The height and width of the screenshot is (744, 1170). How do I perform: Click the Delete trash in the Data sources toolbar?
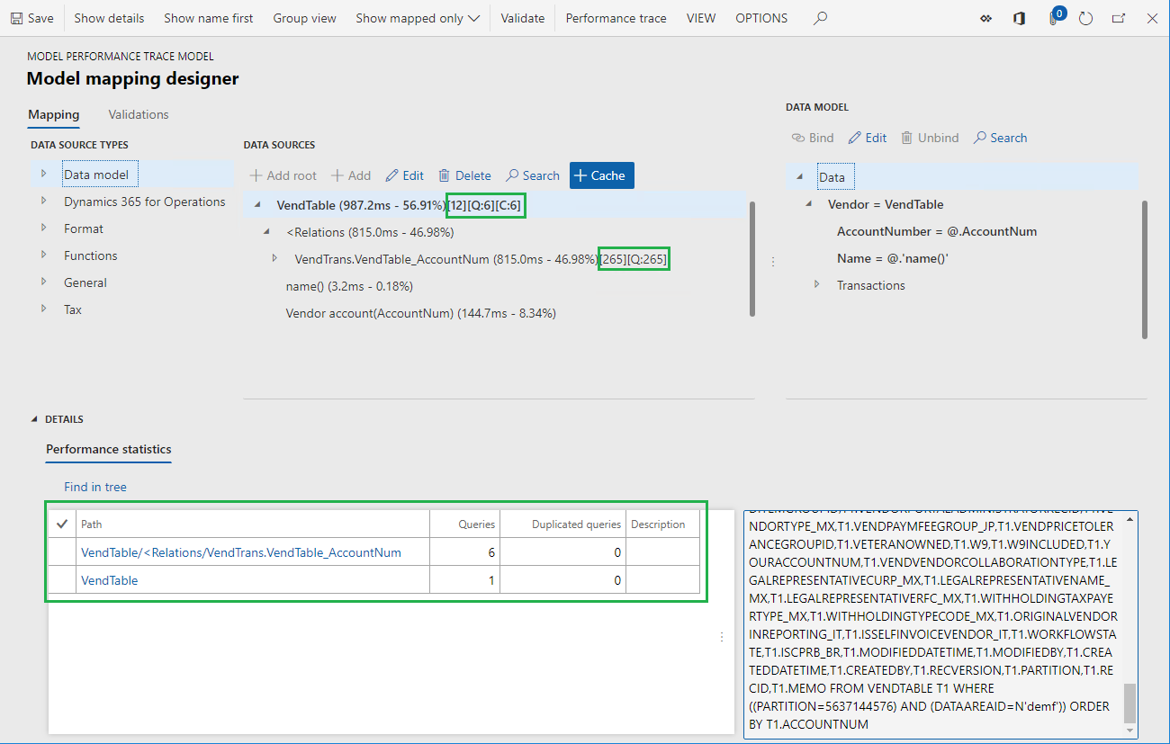click(464, 175)
